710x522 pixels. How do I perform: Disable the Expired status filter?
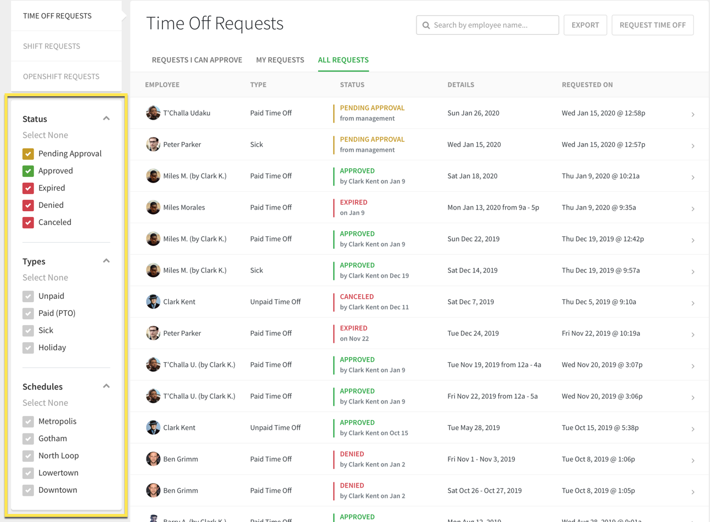(x=28, y=188)
